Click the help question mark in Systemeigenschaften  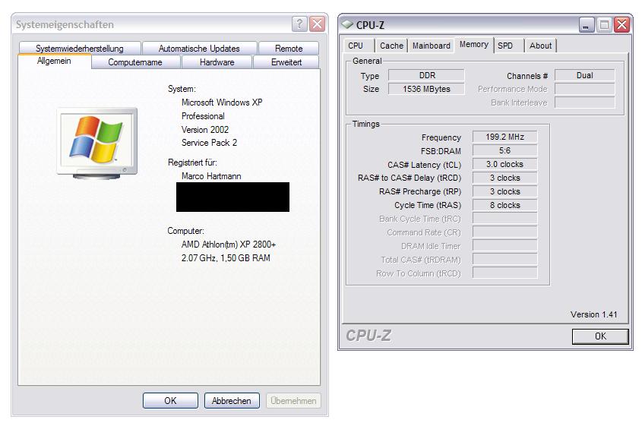[x=299, y=24]
